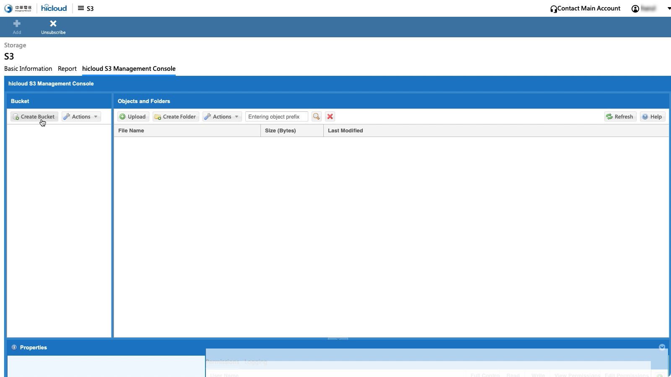Click the Unsubscribe X icon
Screen dimensions: 671x377
click(x=53, y=24)
